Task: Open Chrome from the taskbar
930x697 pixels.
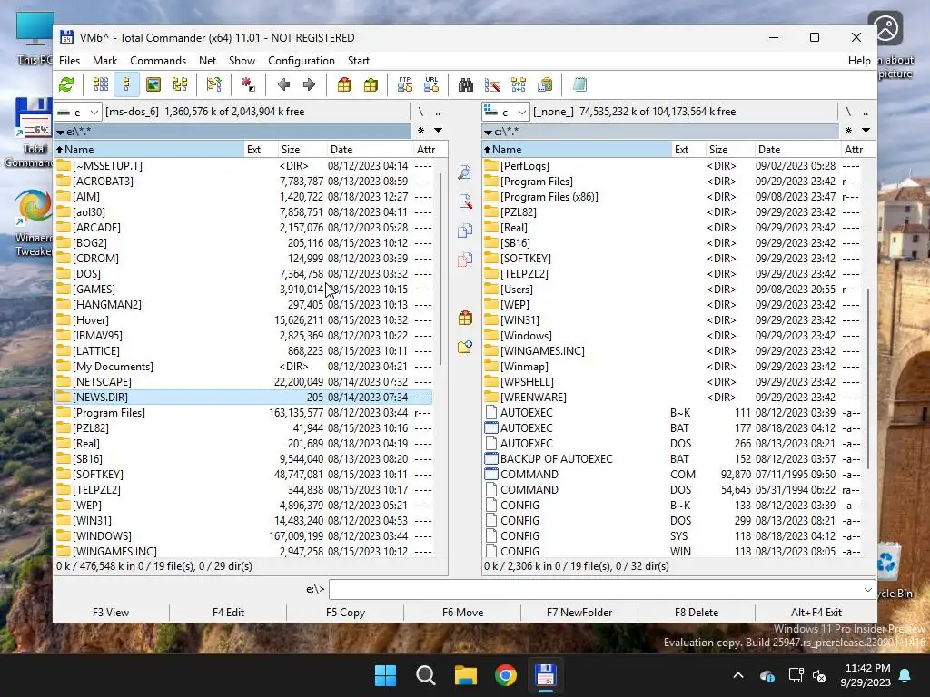Action: pos(506,675)
